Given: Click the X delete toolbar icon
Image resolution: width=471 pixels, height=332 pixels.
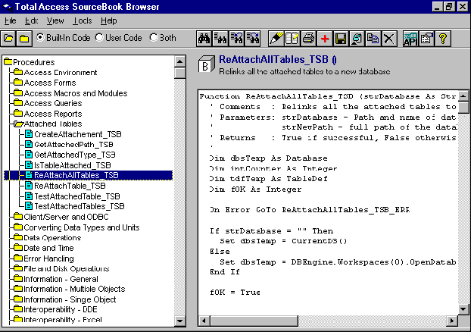Looking at the screenshot, I should [389, 39].
